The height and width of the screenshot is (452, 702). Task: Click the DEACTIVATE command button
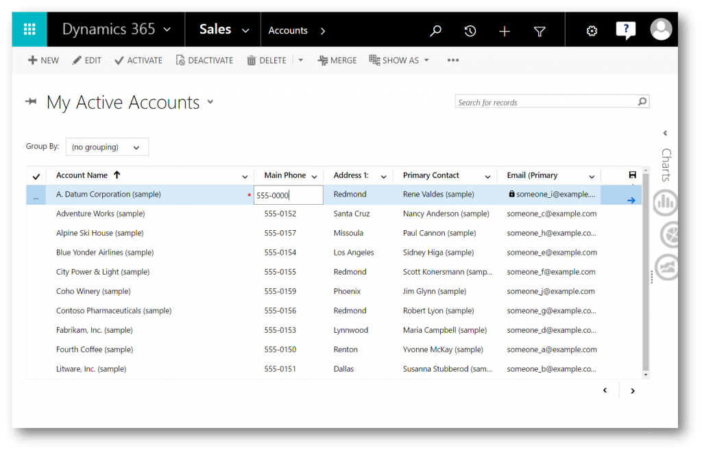[x=204, y=60]
